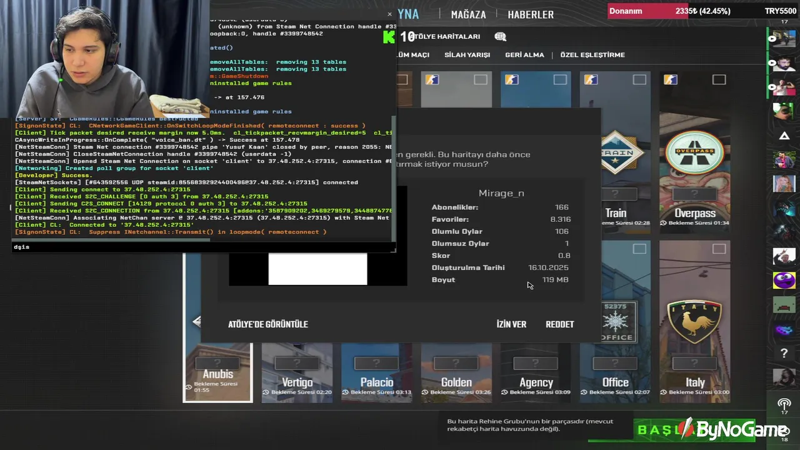This screenshot has width=800, height=450.
Task: Open the white triangle logo in friends sidebar
Action: [x=784, y=136]
